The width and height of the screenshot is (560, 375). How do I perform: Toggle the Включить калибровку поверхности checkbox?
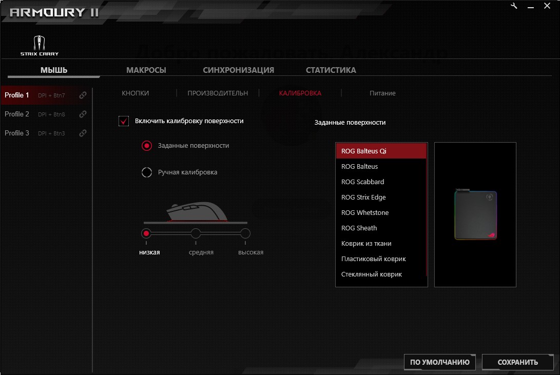[124, 121]
